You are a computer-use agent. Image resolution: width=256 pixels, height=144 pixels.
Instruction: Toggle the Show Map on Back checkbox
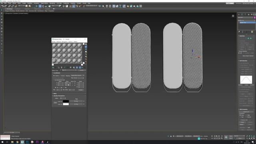coord(54,78)
